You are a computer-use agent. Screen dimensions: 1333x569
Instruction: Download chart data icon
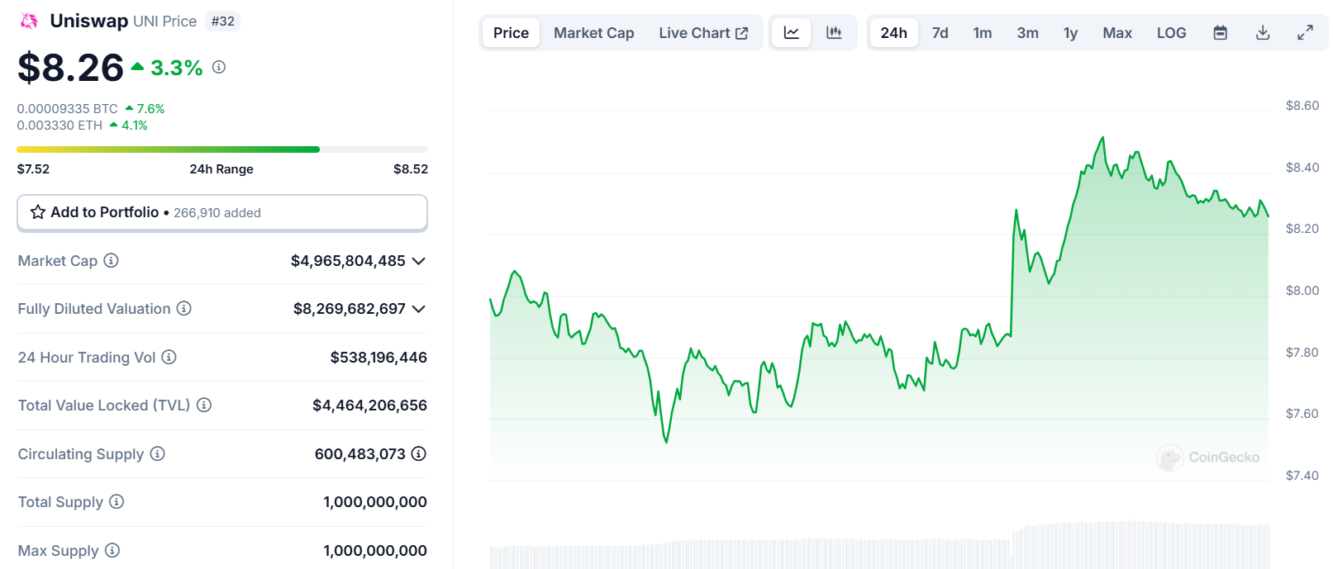[1263, 33]
